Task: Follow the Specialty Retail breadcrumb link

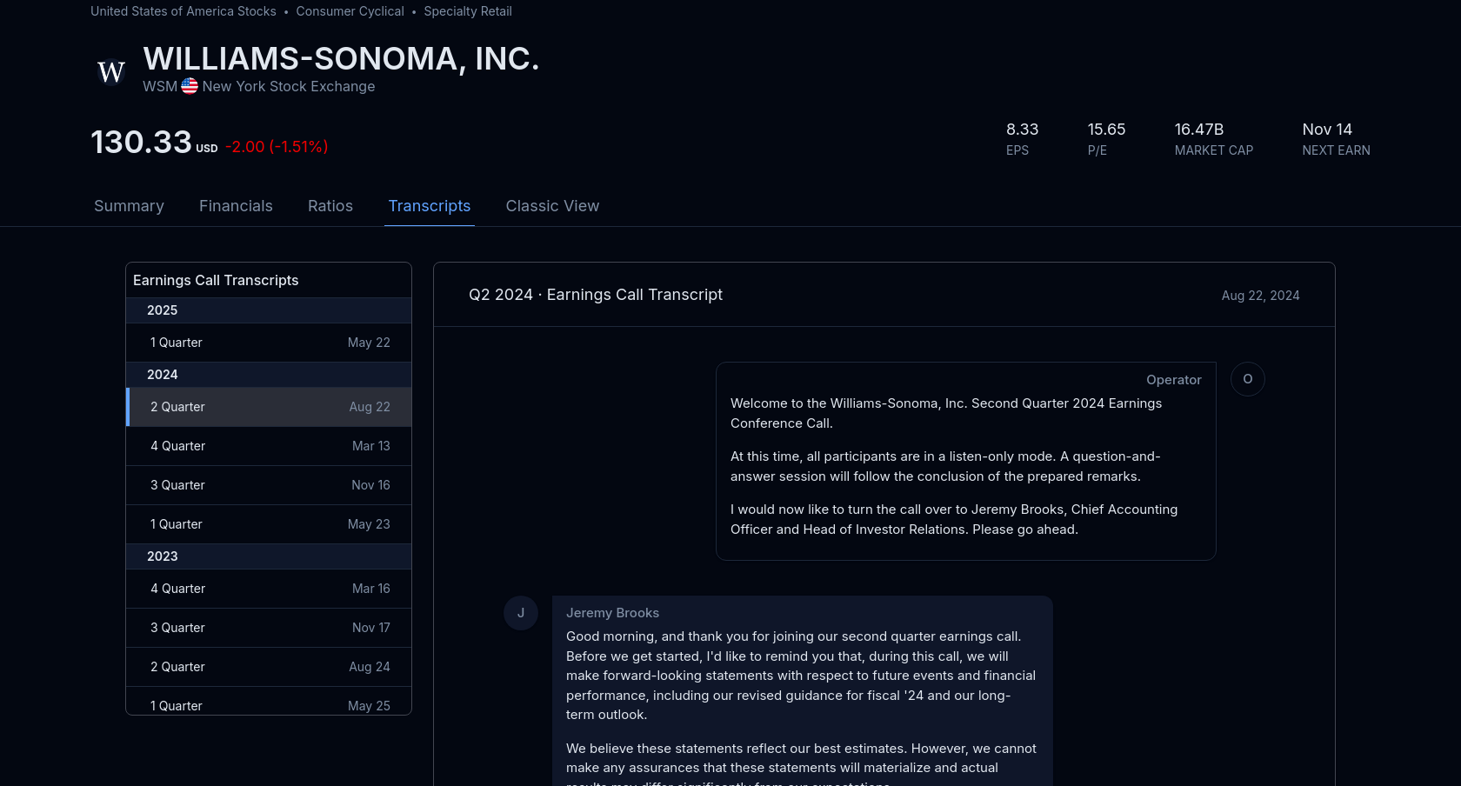Action: (468, 11)
